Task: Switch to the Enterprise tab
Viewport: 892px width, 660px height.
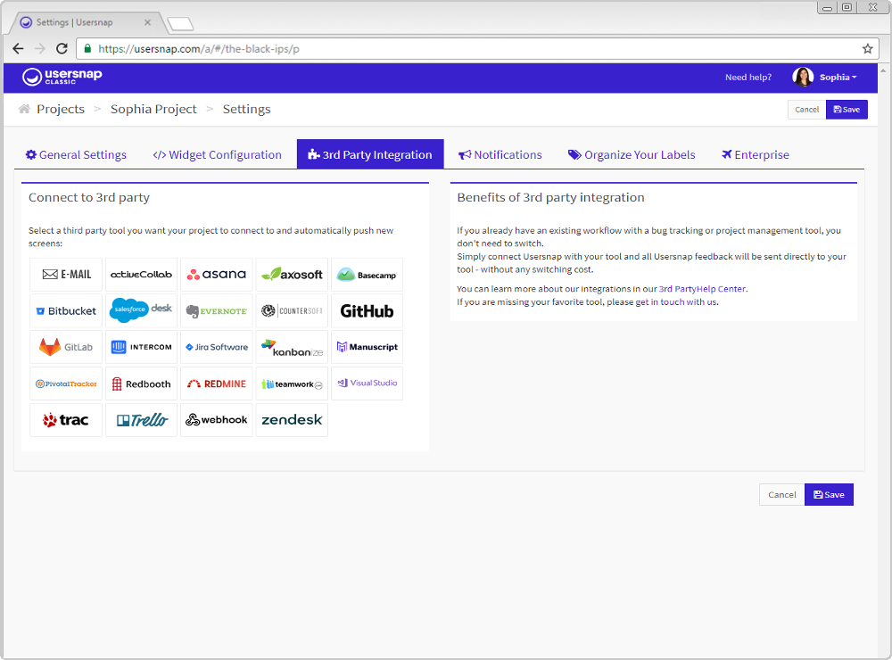Action: (x=756, y=155)
